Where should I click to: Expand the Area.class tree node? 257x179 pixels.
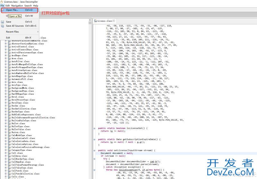click(6, 58)
